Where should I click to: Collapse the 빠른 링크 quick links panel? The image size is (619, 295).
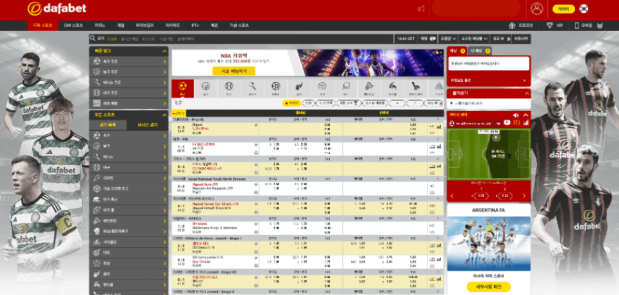pyautogui.click(x=164, y=51)
